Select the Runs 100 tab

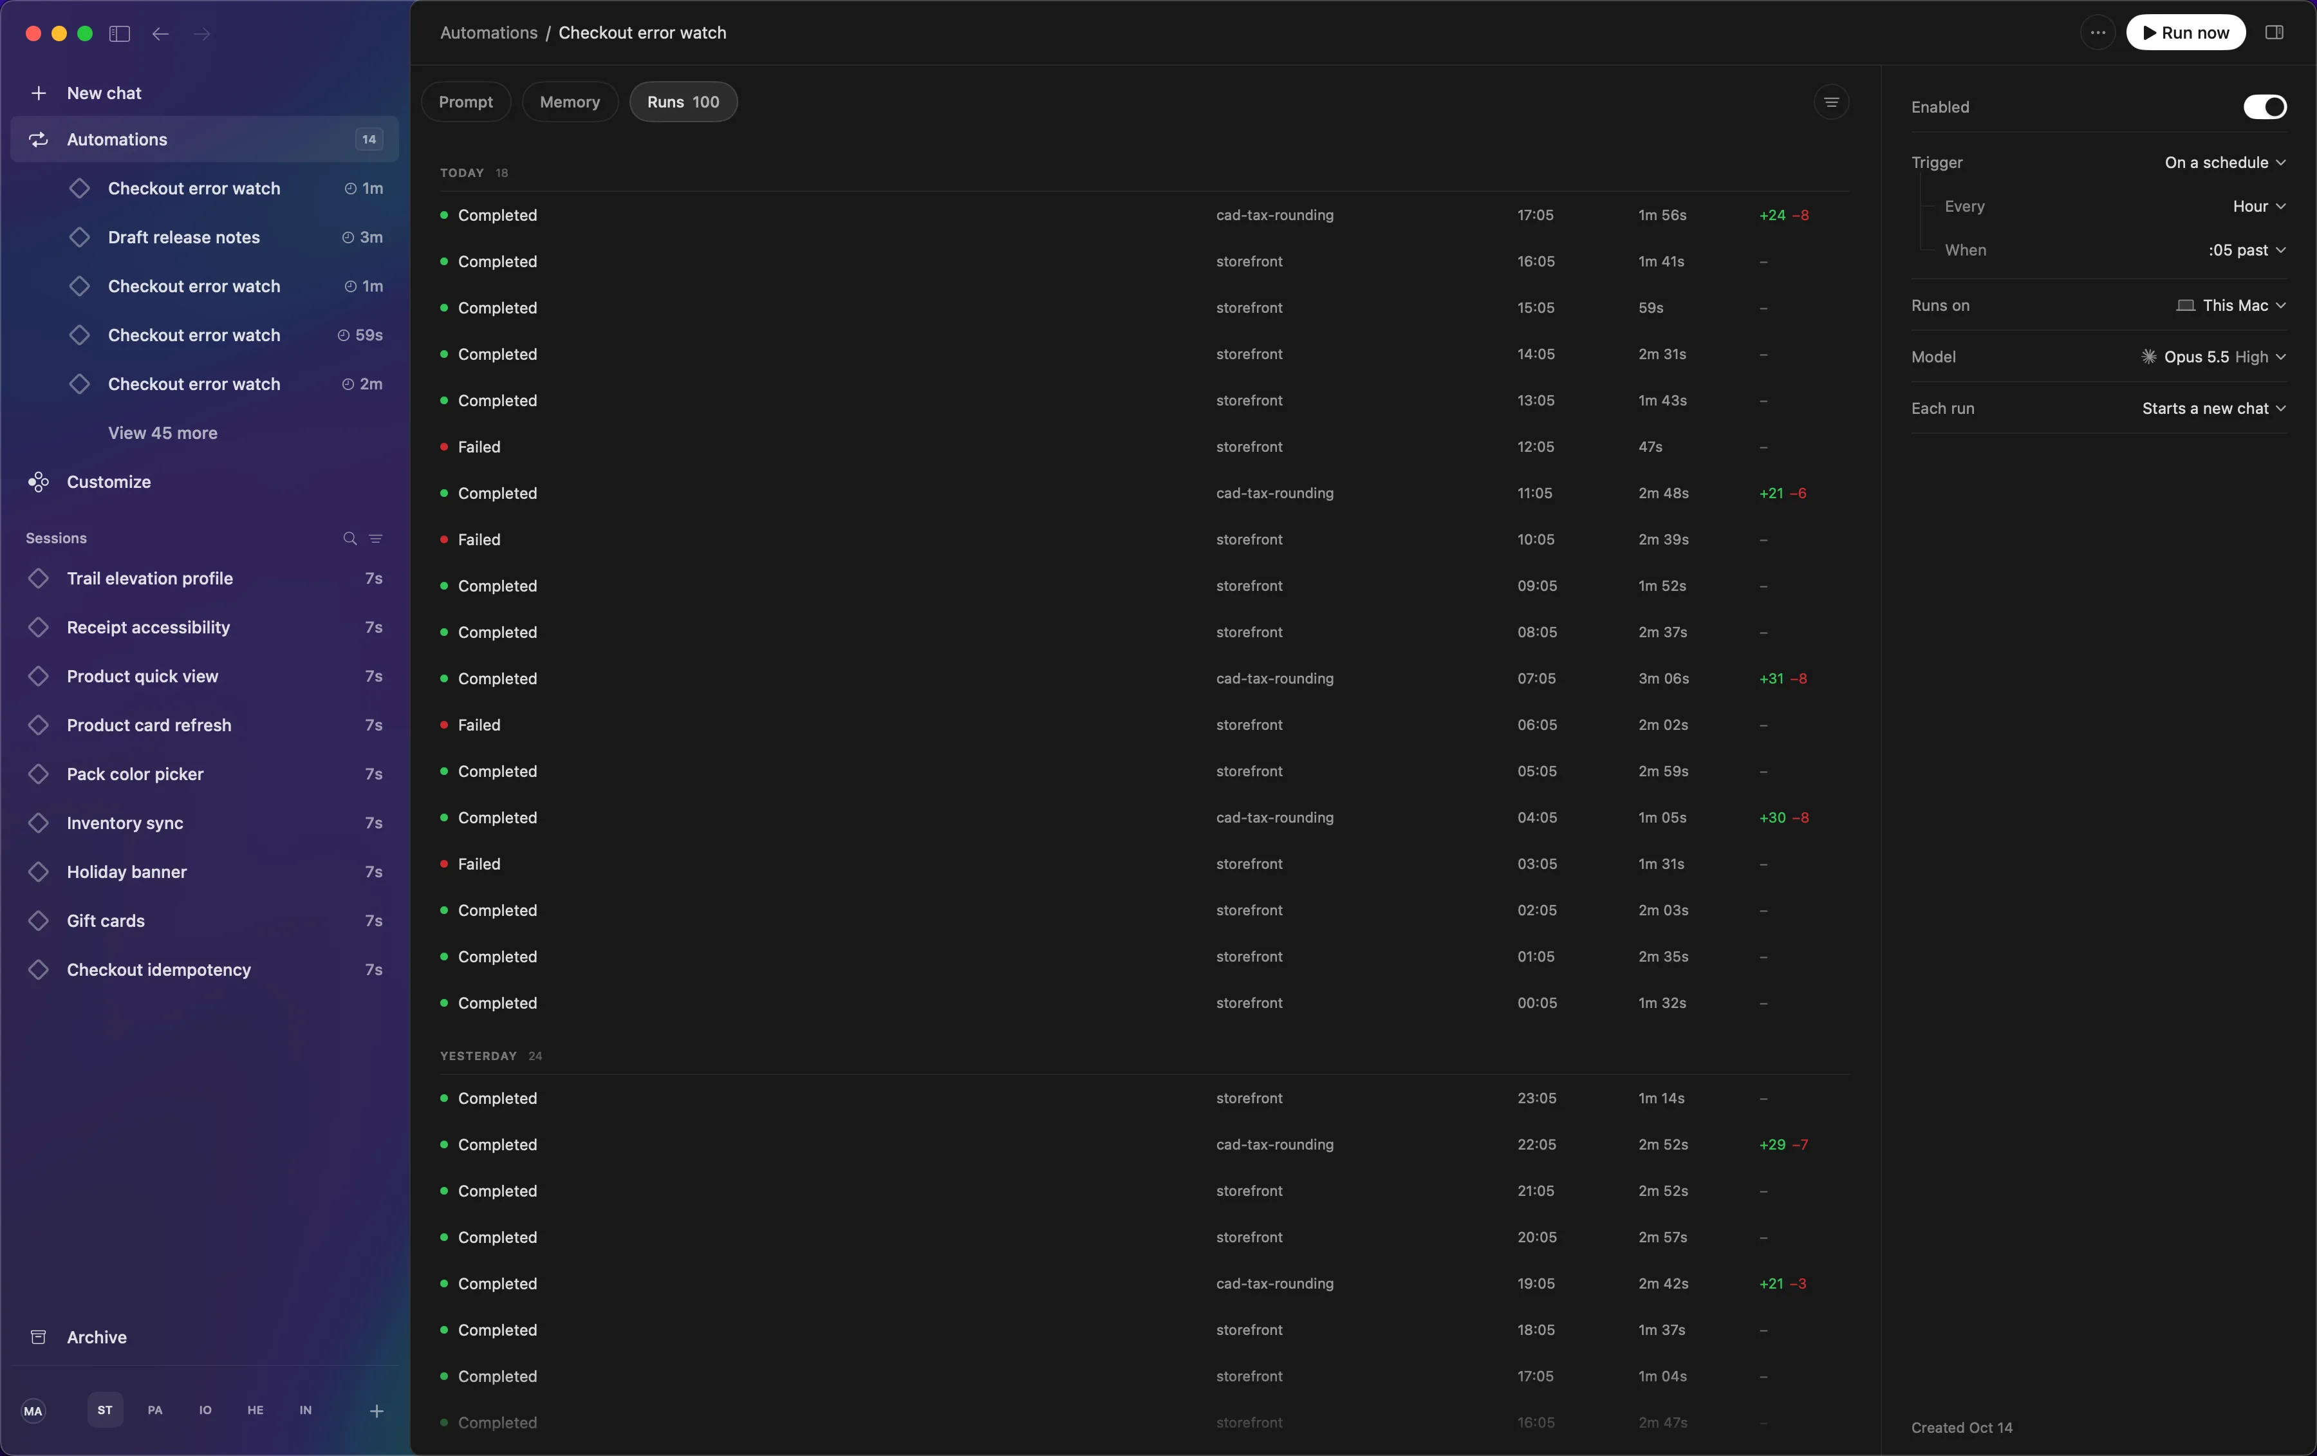tap(683, 102)
